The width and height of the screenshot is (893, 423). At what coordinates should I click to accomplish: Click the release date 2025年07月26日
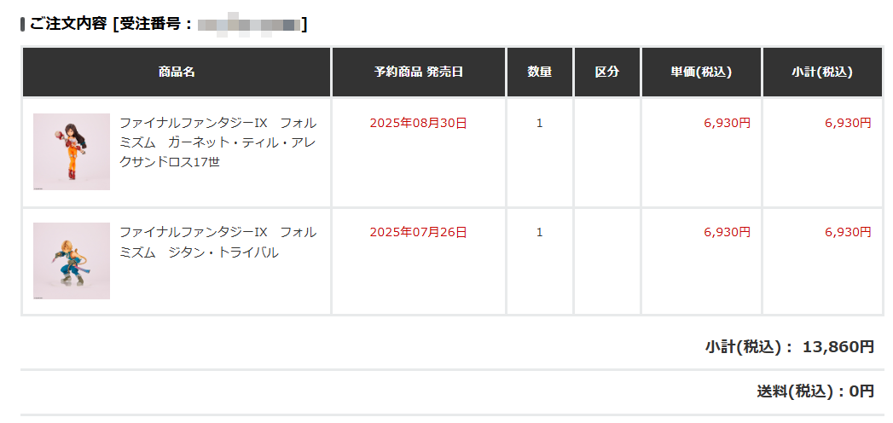419,232
